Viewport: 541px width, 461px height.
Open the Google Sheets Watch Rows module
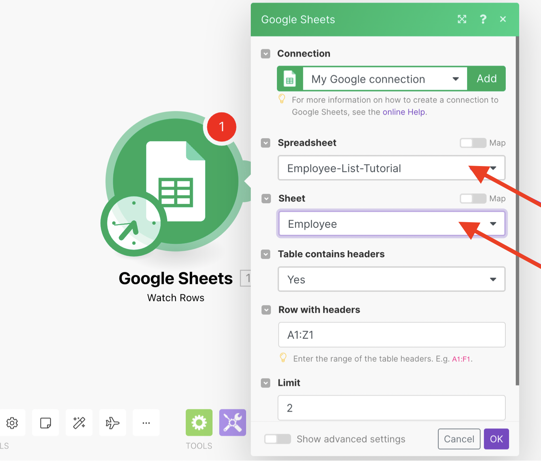pos(176,181)
